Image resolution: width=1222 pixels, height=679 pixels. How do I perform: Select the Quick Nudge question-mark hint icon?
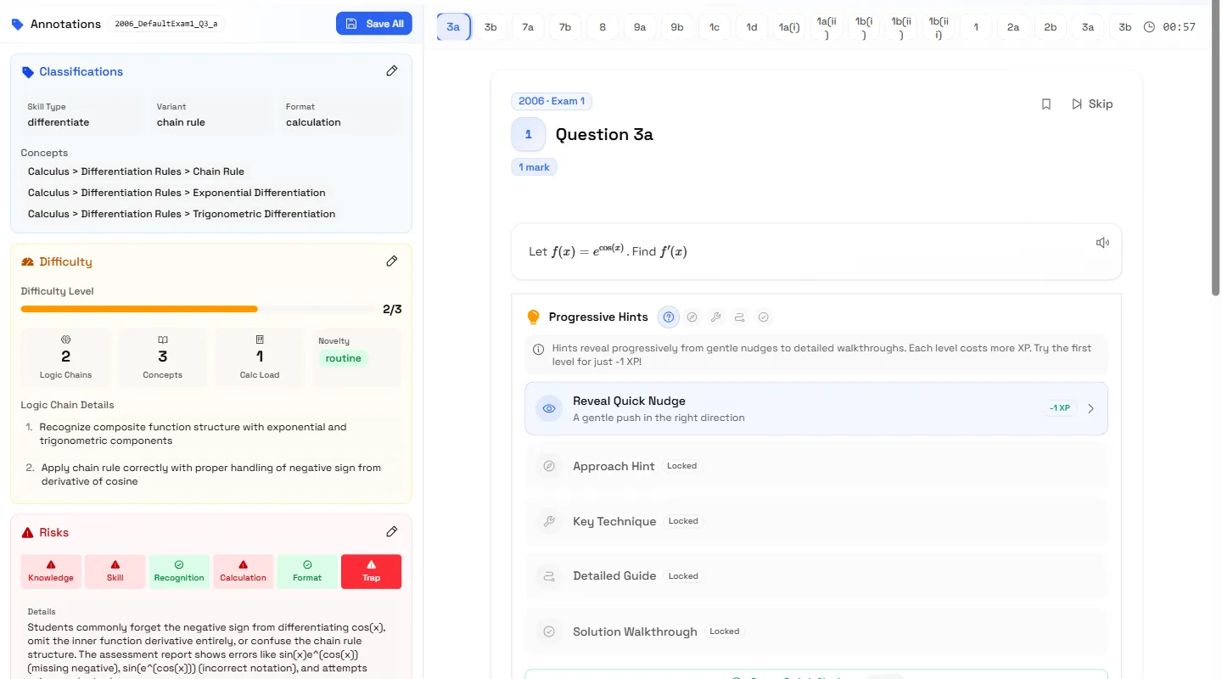tap(668, 317)
